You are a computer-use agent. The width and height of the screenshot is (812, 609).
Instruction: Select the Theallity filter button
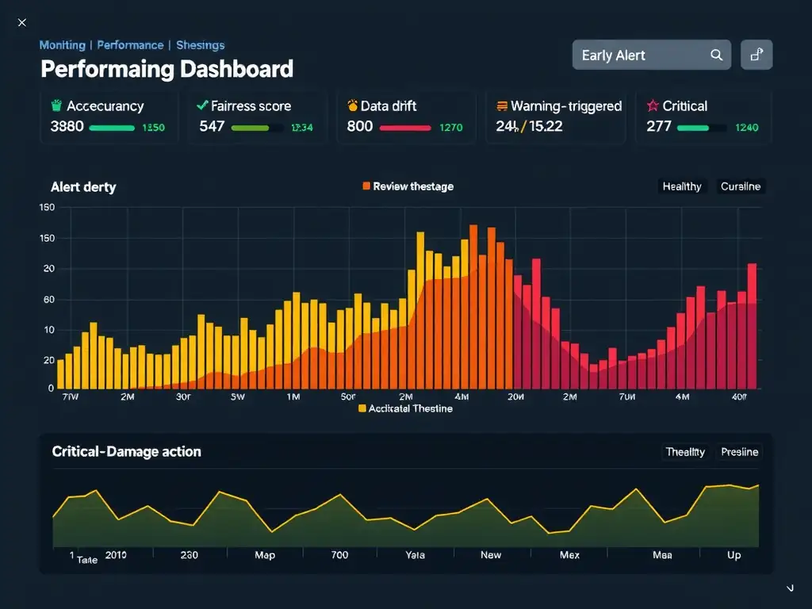pos(685,452)
